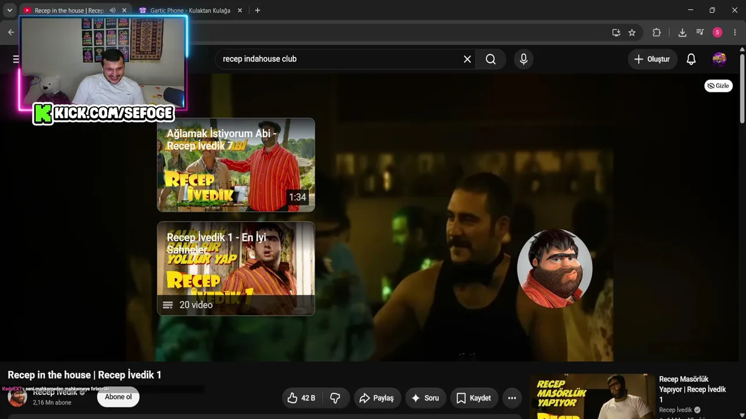746x419 pixels.
Task: Open the Recep İvedik 1 En İyi Sahneler playlist card
Action: point(236,268)
